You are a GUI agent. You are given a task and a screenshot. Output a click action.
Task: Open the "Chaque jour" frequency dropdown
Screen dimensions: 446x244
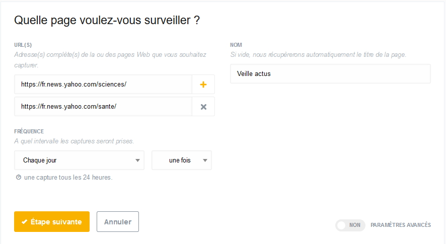[80, 160]
